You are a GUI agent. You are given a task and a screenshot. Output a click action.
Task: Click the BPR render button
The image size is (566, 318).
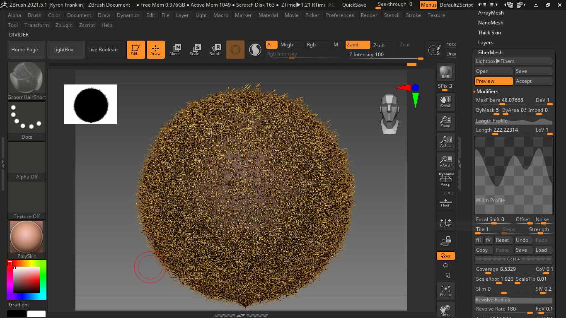coord(445,72)
